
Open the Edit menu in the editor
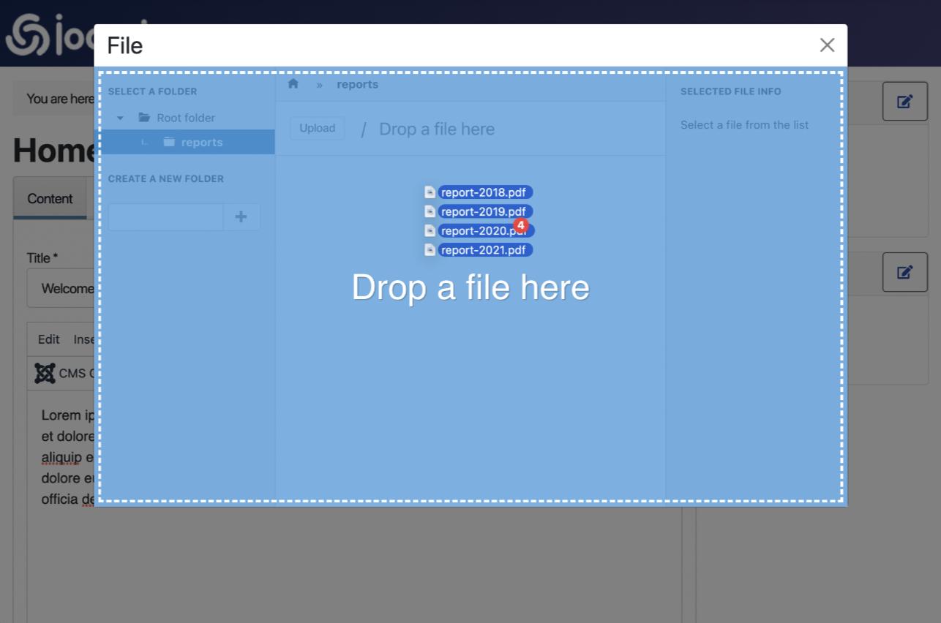(49, 339)
